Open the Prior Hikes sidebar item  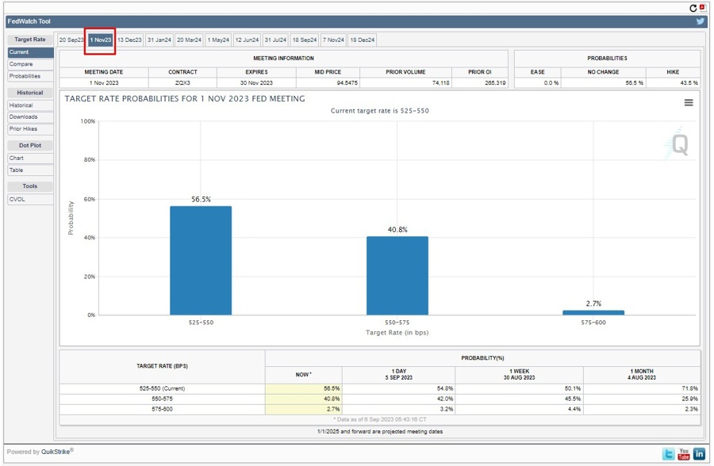click(30, 129)
